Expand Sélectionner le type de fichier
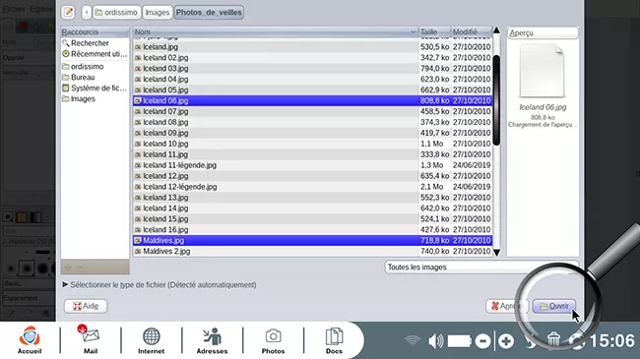 (160, 285)
